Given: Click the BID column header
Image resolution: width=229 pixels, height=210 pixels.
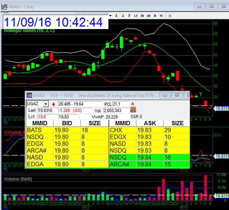Looking at the screenshot, I should pyautogui.click(x=66, y=123).
